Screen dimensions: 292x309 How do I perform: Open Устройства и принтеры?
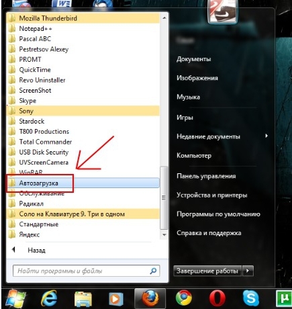(x=211, y=195)
